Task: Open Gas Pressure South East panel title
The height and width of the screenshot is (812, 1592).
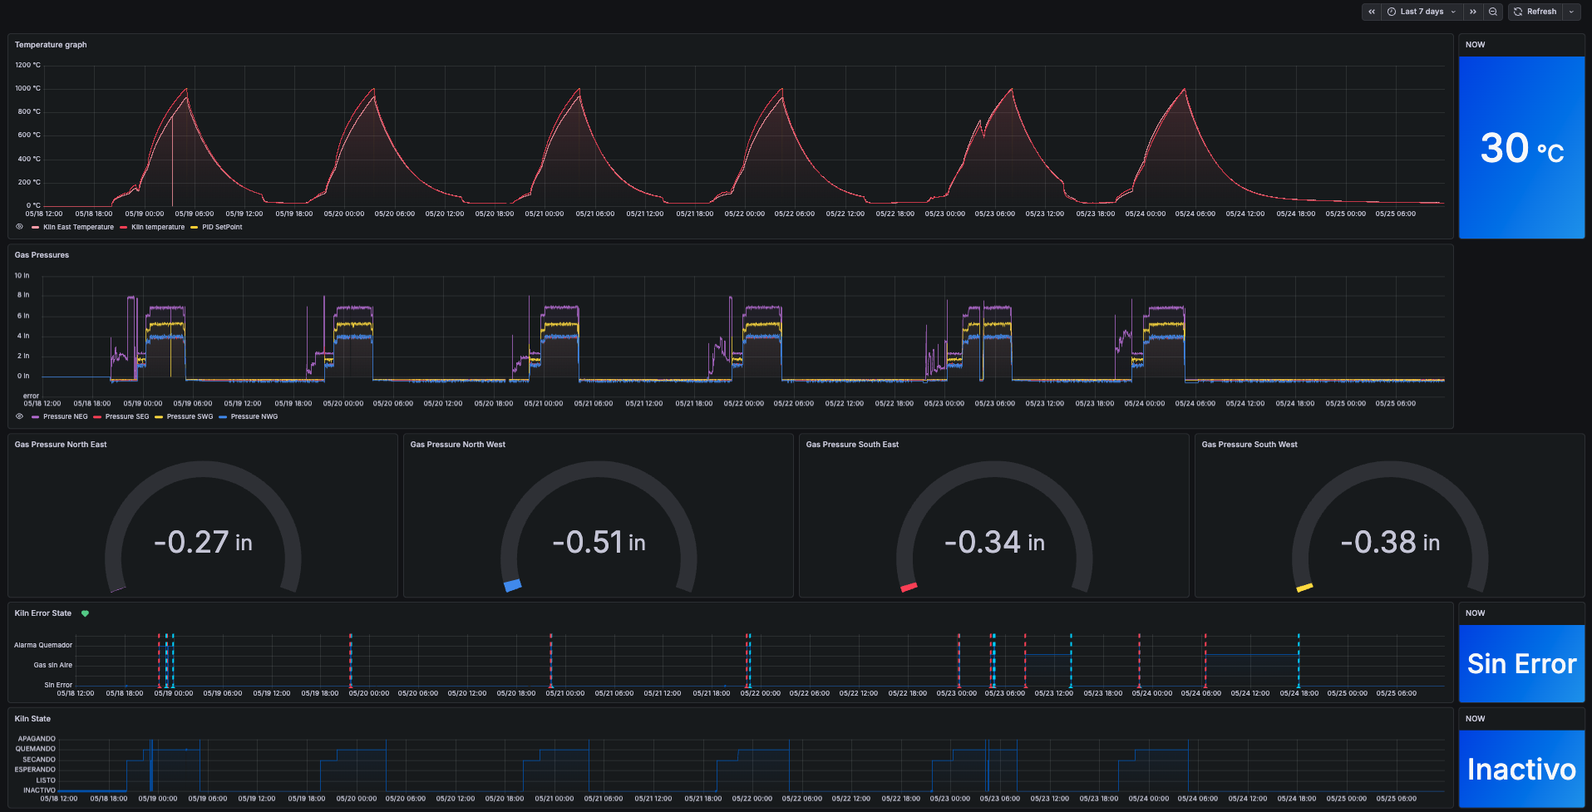Action: [852, 445]
